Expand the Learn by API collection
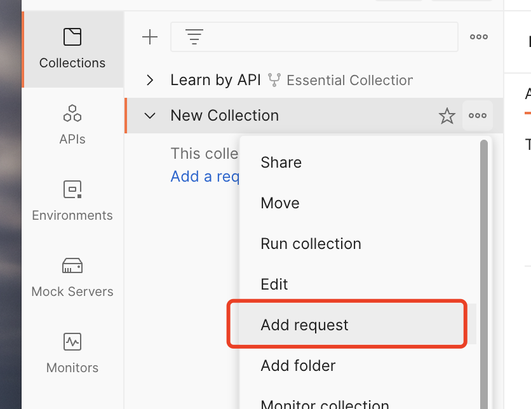Screen dimensions: 531x409 coord(150,80)
